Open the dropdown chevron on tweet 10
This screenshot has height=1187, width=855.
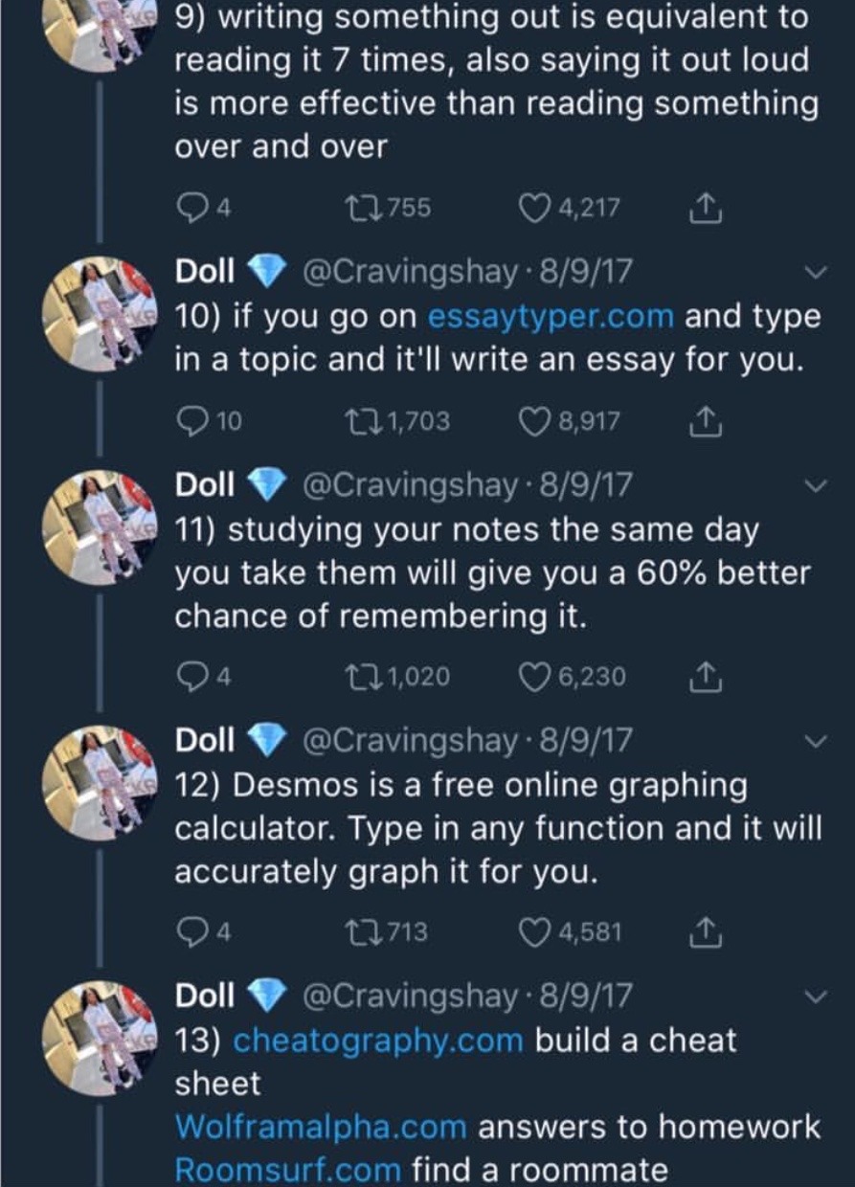click(816, 273)
